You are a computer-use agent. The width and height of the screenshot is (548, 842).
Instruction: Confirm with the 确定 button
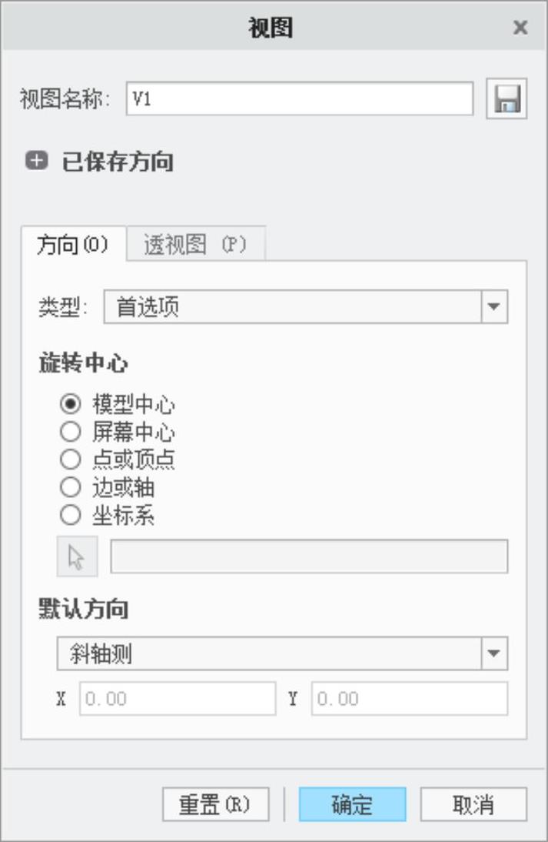coord(352,804)
